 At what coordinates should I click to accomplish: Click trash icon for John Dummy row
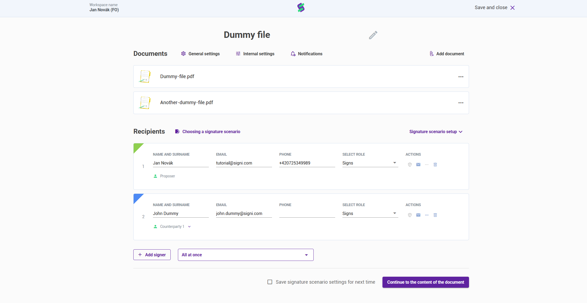[435, 215]
